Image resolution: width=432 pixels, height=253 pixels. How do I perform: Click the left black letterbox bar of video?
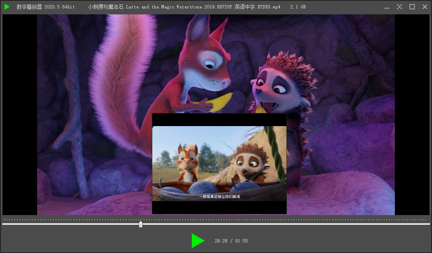tap(20, 115)
